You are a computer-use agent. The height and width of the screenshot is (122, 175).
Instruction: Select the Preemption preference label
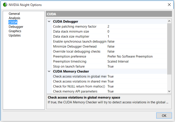pos(69,56)
